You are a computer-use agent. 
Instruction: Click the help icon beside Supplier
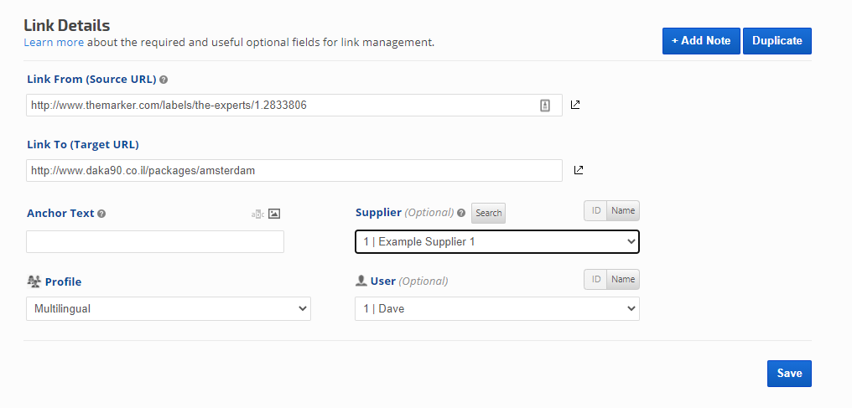click(x=461, y=213)
